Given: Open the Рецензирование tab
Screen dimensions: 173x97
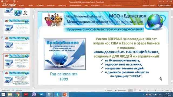Looking at the screenshot, I should [x=75, y=5].
